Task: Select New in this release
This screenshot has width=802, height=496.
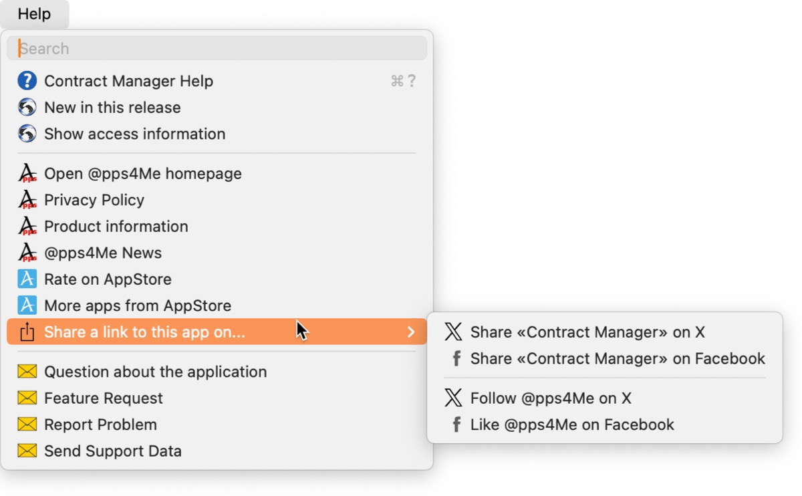Action: click(217, 108)
